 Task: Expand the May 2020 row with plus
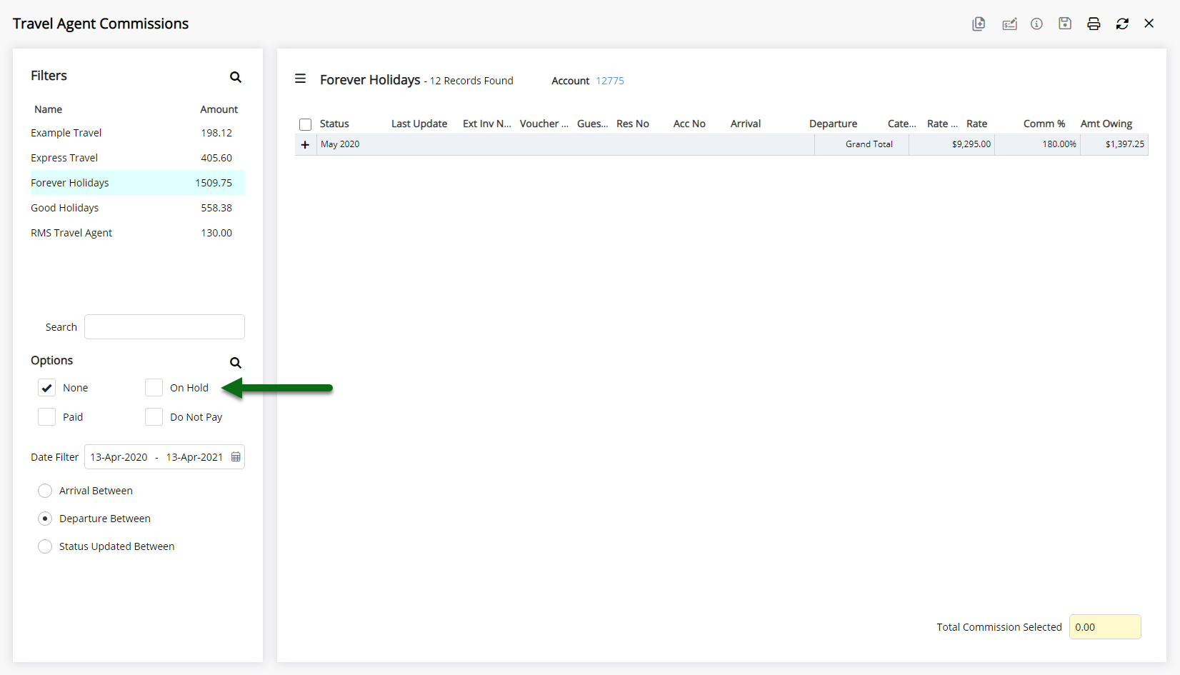pyautogui.click(x=305, y=144)
